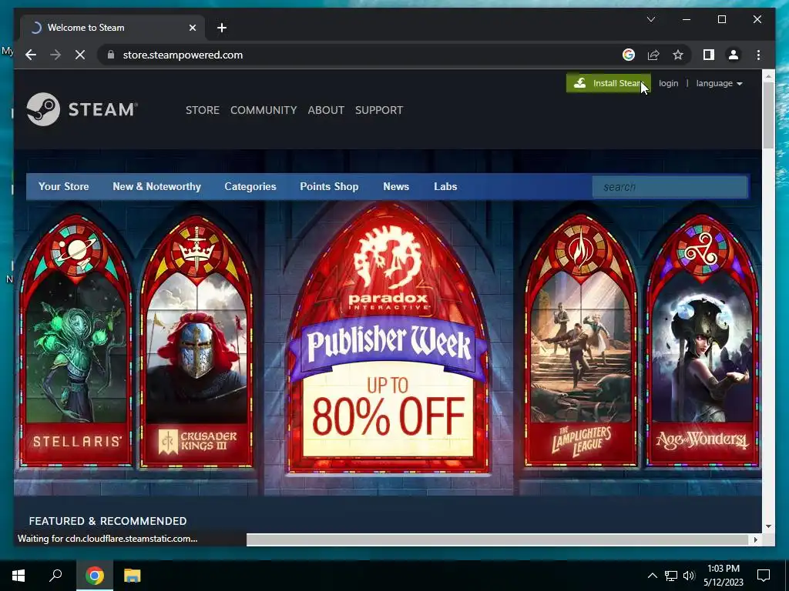Click the Install Steam button
This screenshot has width=789, height=591.
click(x=609, y=83)
